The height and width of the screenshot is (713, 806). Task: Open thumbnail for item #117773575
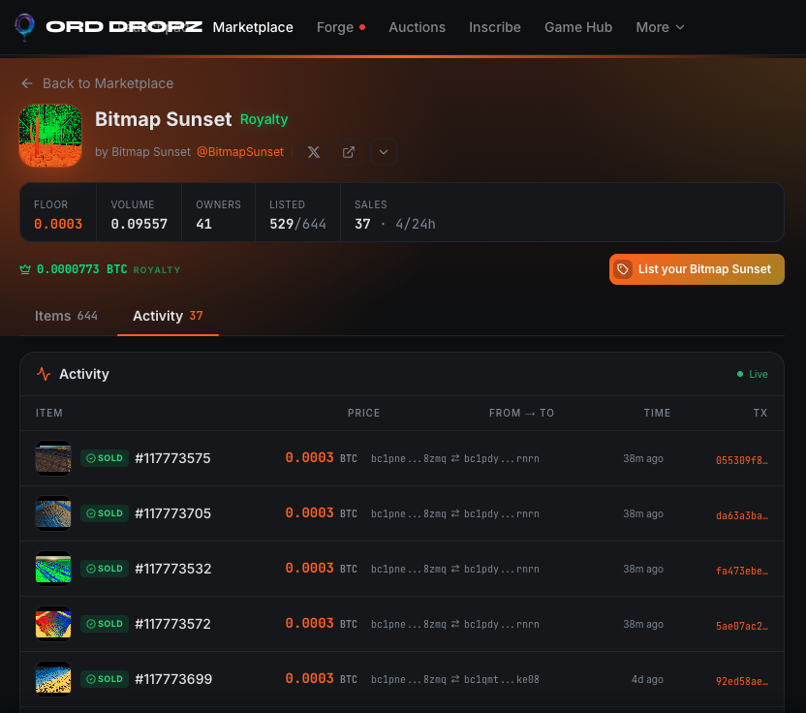click(x=53, y=458)
